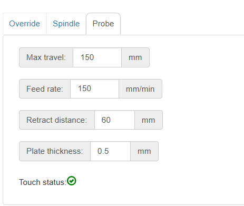Click the Max travel label
This screenshot has height=206, width=244.
coord(46,57)
